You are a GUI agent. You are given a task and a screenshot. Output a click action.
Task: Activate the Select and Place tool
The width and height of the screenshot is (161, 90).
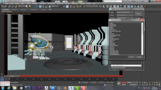click(50, 6)
